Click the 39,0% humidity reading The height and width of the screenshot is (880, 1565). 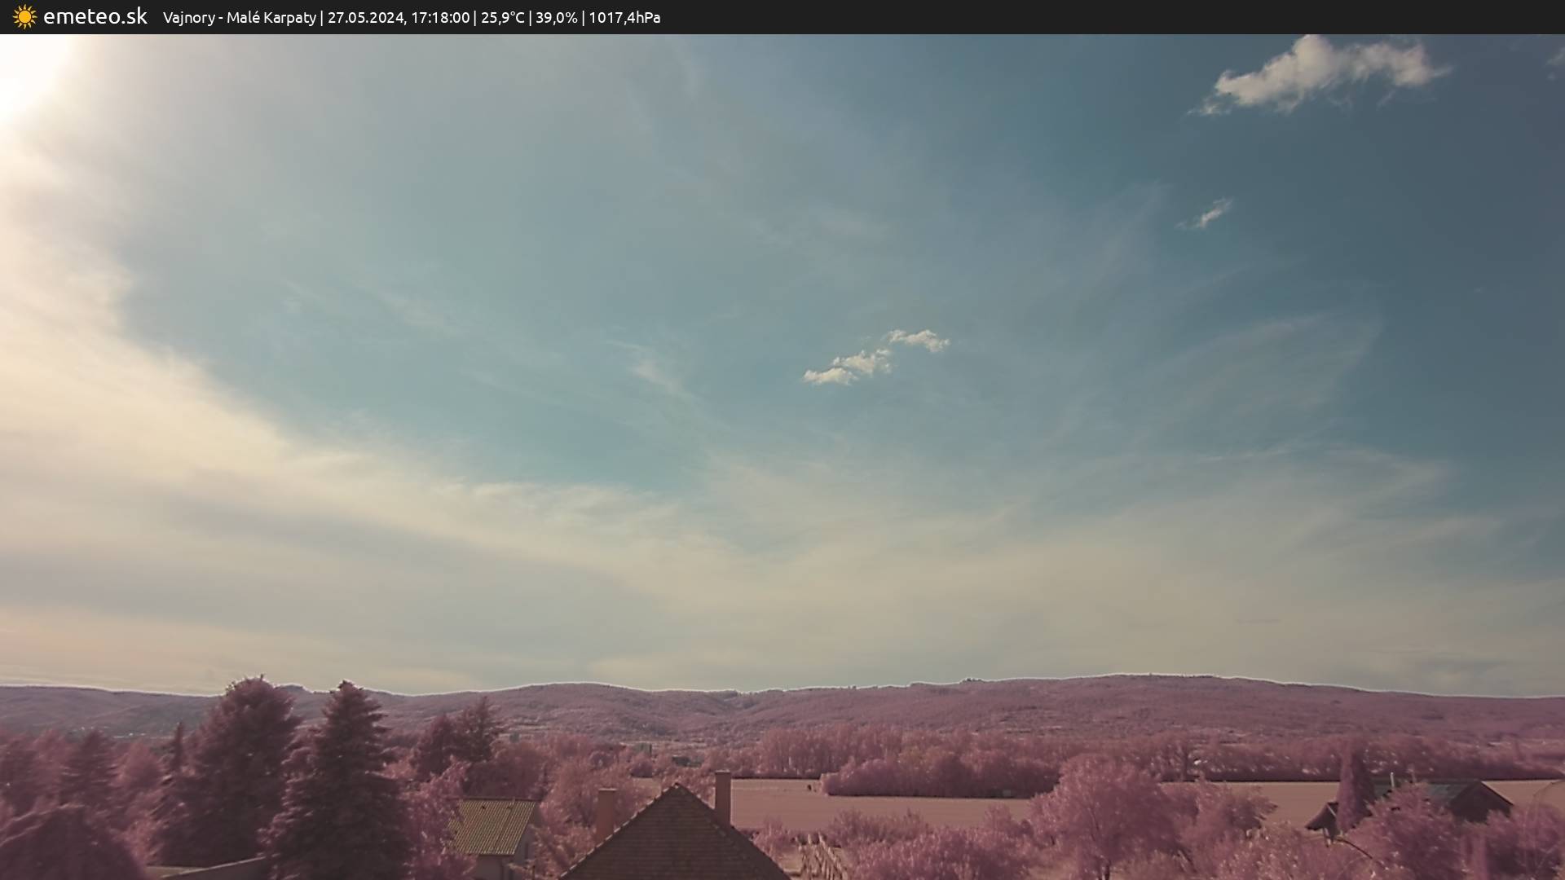click(556, 18)
